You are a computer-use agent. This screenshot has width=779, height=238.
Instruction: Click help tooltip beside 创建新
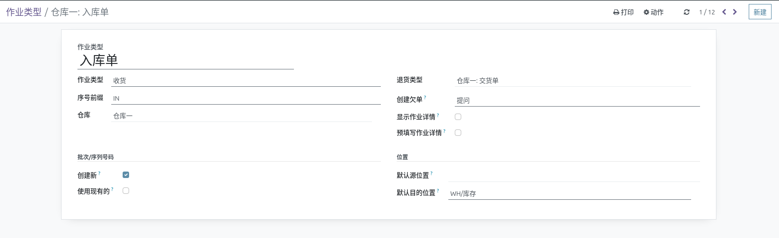99,174
